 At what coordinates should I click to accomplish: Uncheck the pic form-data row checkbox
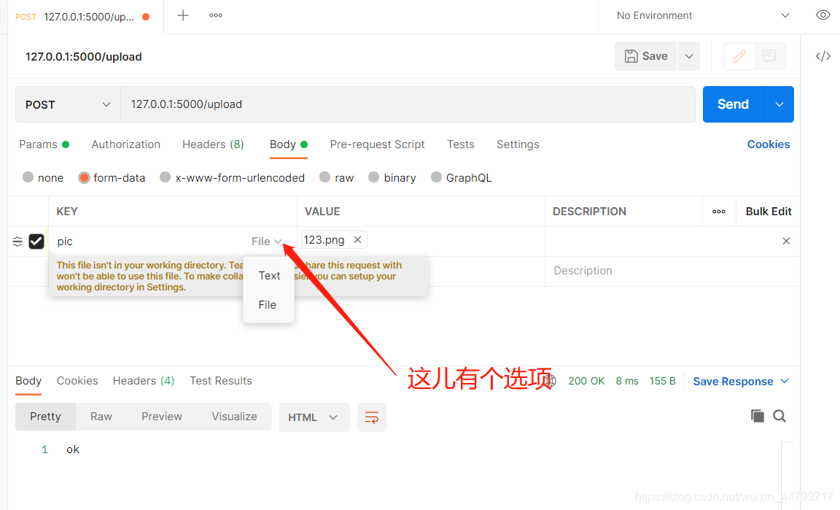tap(36, 241)
